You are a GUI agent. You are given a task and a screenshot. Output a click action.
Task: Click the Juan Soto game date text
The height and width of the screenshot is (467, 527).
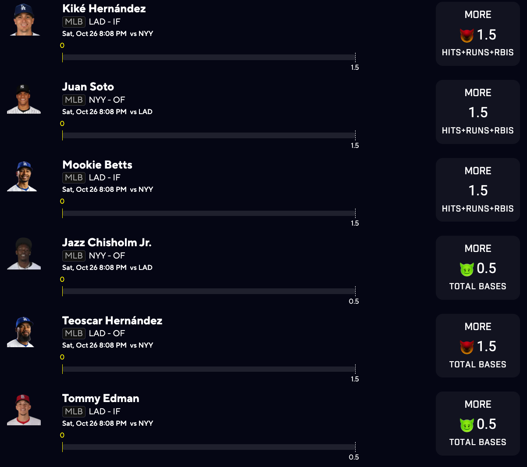point(94,111)
